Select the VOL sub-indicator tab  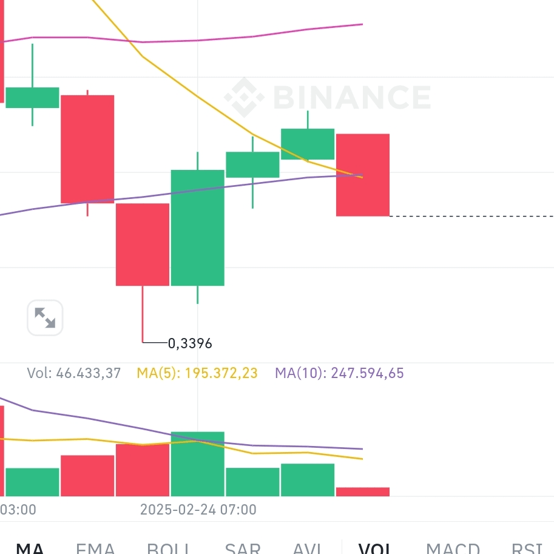pos(374,548)
